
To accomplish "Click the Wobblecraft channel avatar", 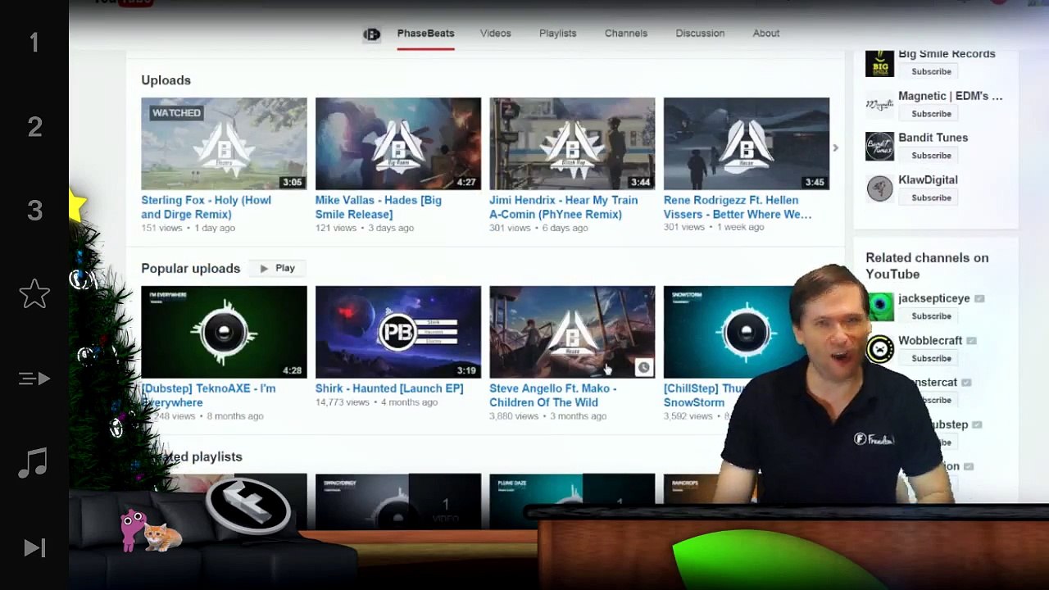I will pyautogui.click(x=879, y=350).
